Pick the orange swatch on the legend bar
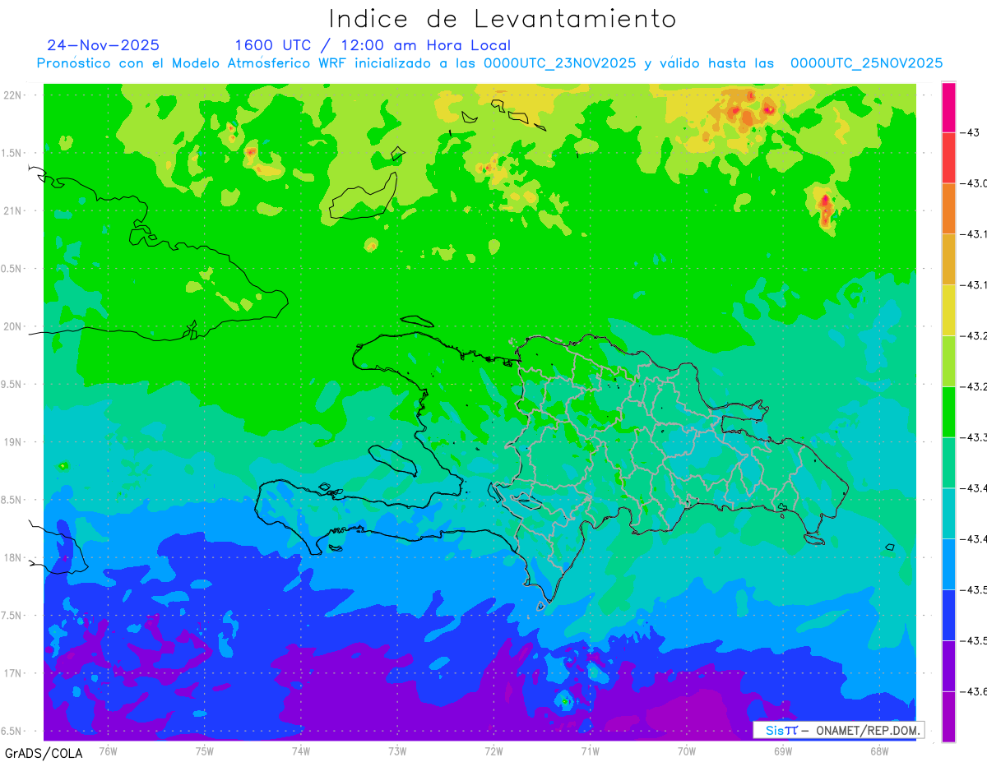 click(x=948, y=209)
